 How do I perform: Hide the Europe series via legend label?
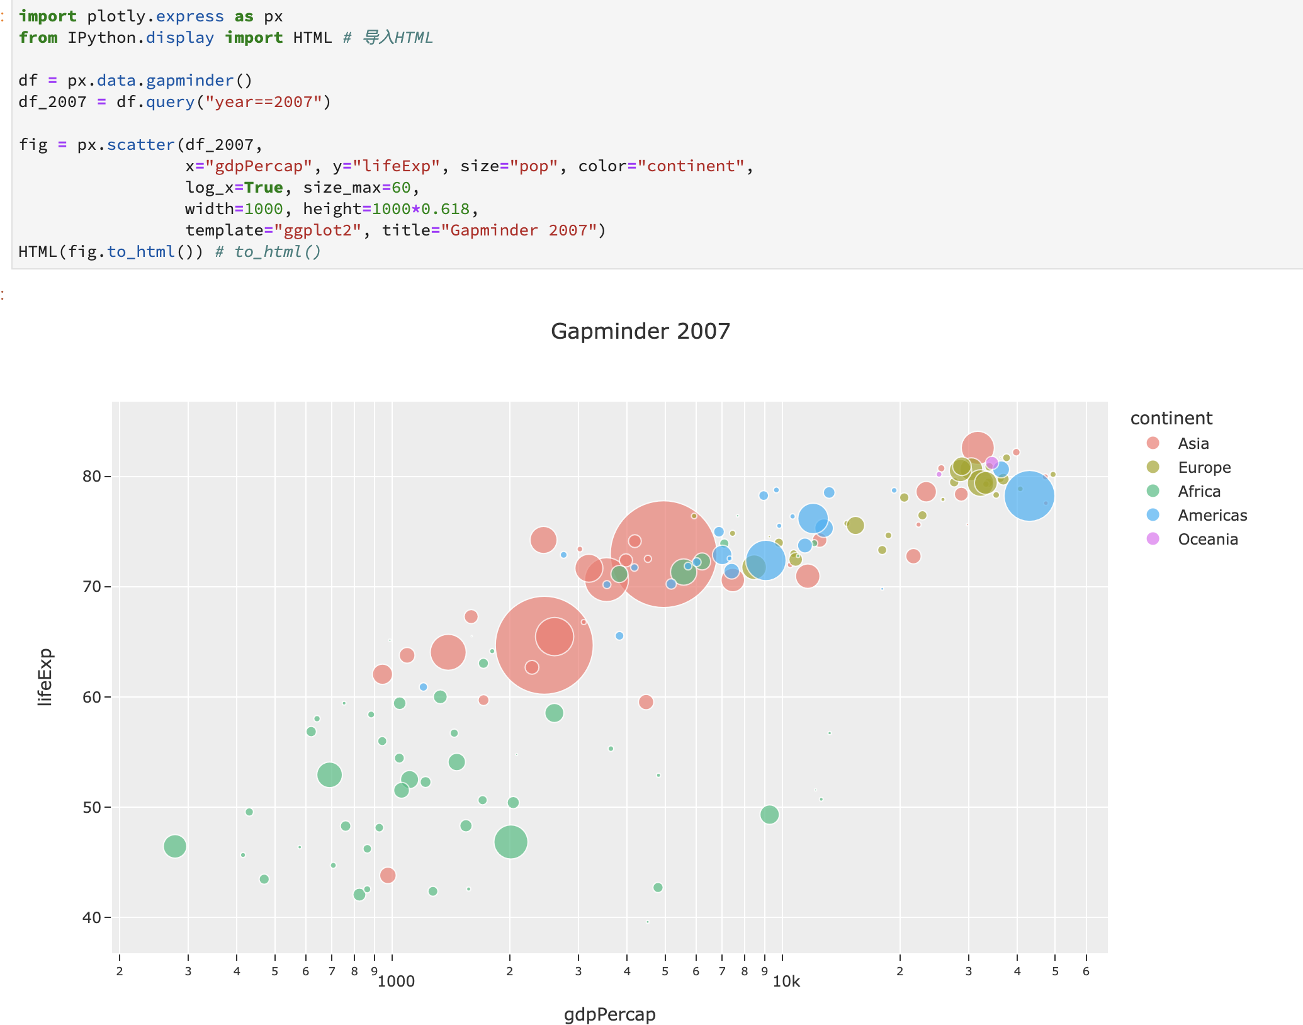1204,467
